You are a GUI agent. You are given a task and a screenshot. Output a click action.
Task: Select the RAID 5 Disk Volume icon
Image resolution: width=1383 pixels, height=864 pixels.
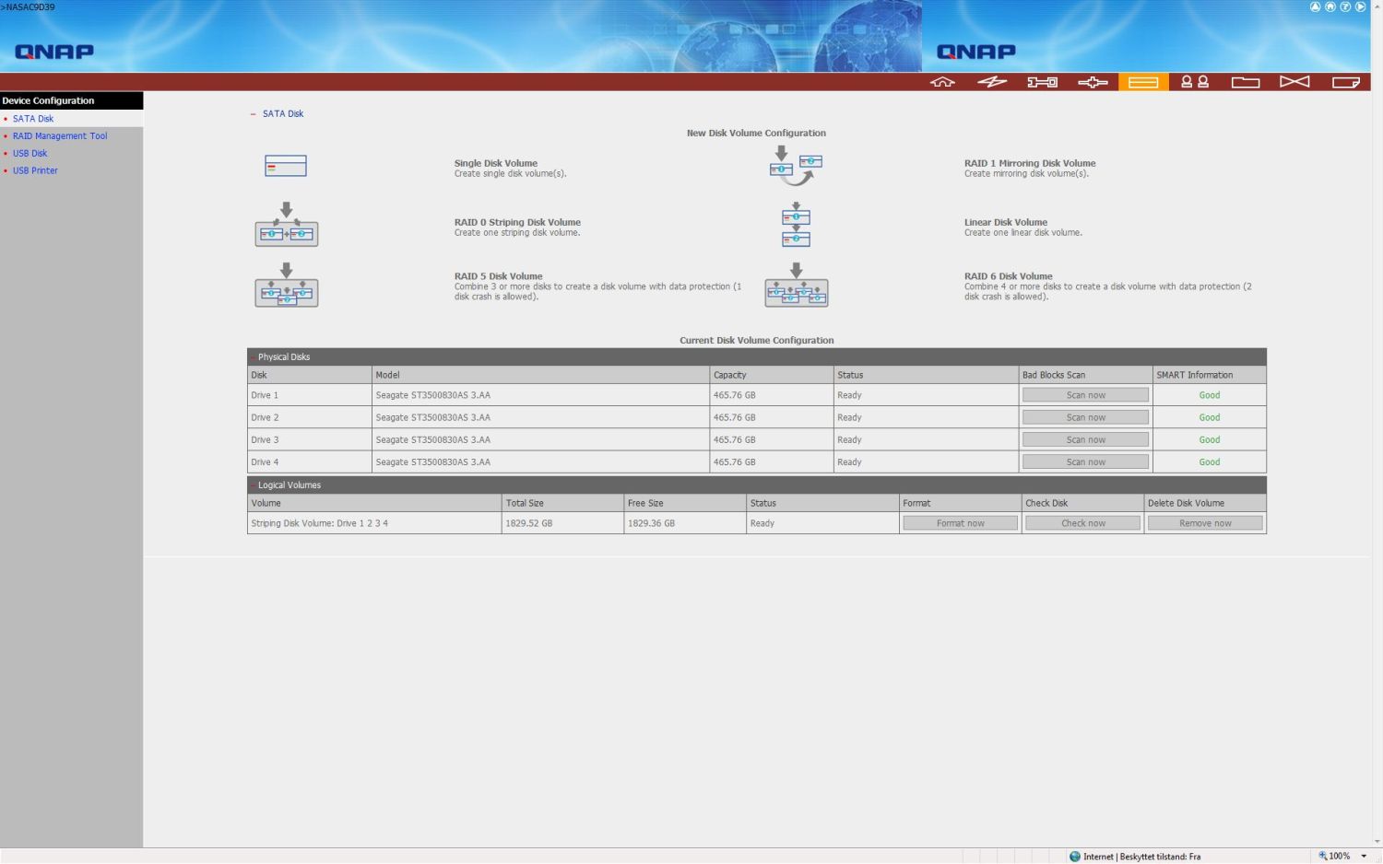click(x=286, y=286)
